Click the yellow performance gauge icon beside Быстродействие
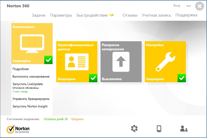207x138 pixels. (x=111, y=15)
